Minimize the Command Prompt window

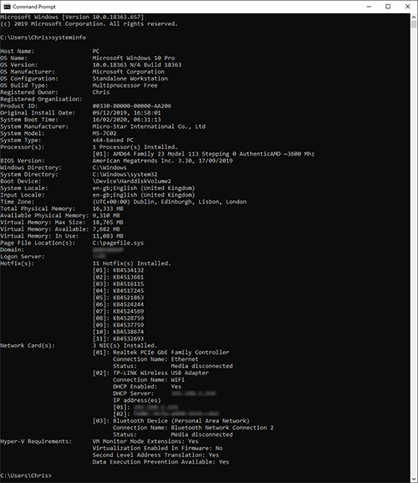369,7
